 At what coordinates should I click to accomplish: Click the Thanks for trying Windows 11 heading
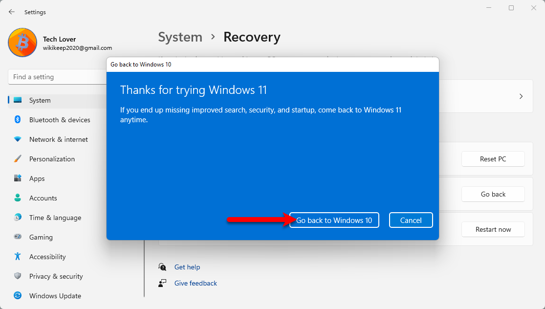(193, 90)
